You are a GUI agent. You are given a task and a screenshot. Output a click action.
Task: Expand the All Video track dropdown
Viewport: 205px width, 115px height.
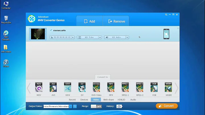[x=100, y=37]
